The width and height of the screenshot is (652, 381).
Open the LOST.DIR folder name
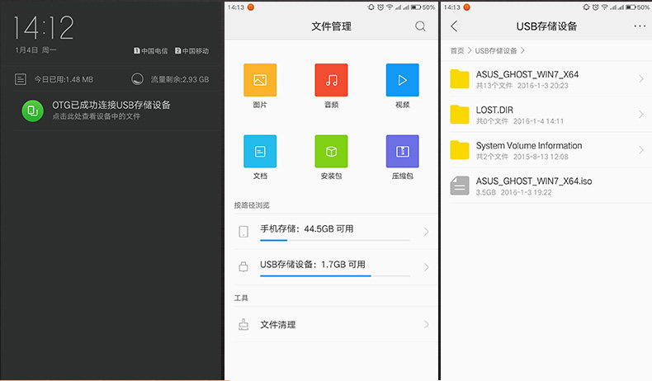(x=494, y=111)
